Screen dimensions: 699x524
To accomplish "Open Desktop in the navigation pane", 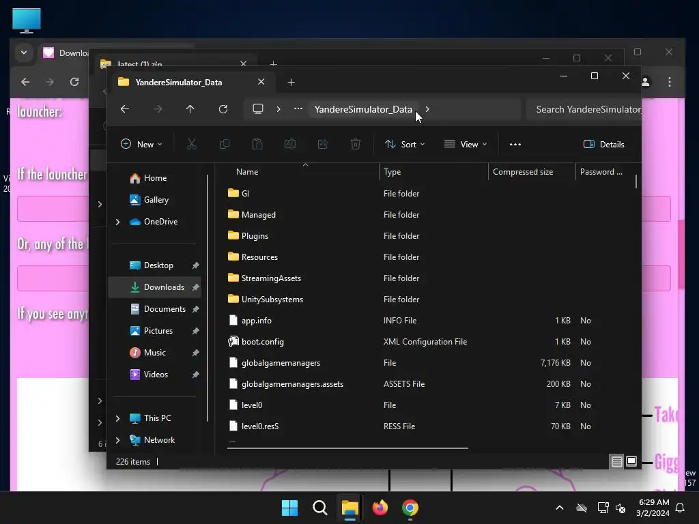I will click(x=158, y=265).
